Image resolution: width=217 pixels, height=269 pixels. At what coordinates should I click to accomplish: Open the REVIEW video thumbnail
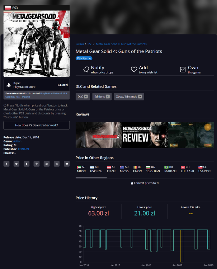click(x=145, y=135)
